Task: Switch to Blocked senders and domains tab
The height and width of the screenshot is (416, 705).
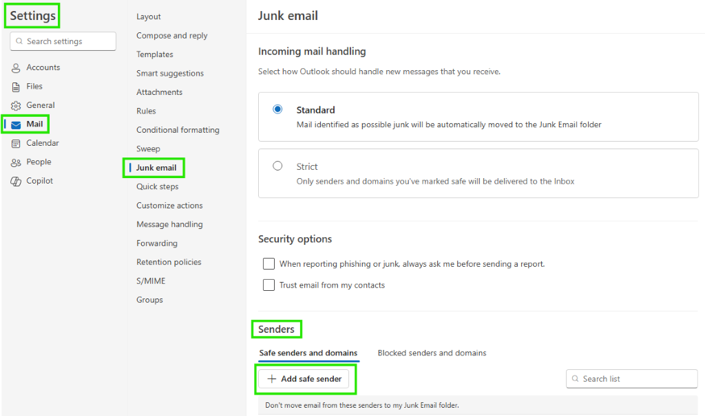Action: (x=432, y=353)
